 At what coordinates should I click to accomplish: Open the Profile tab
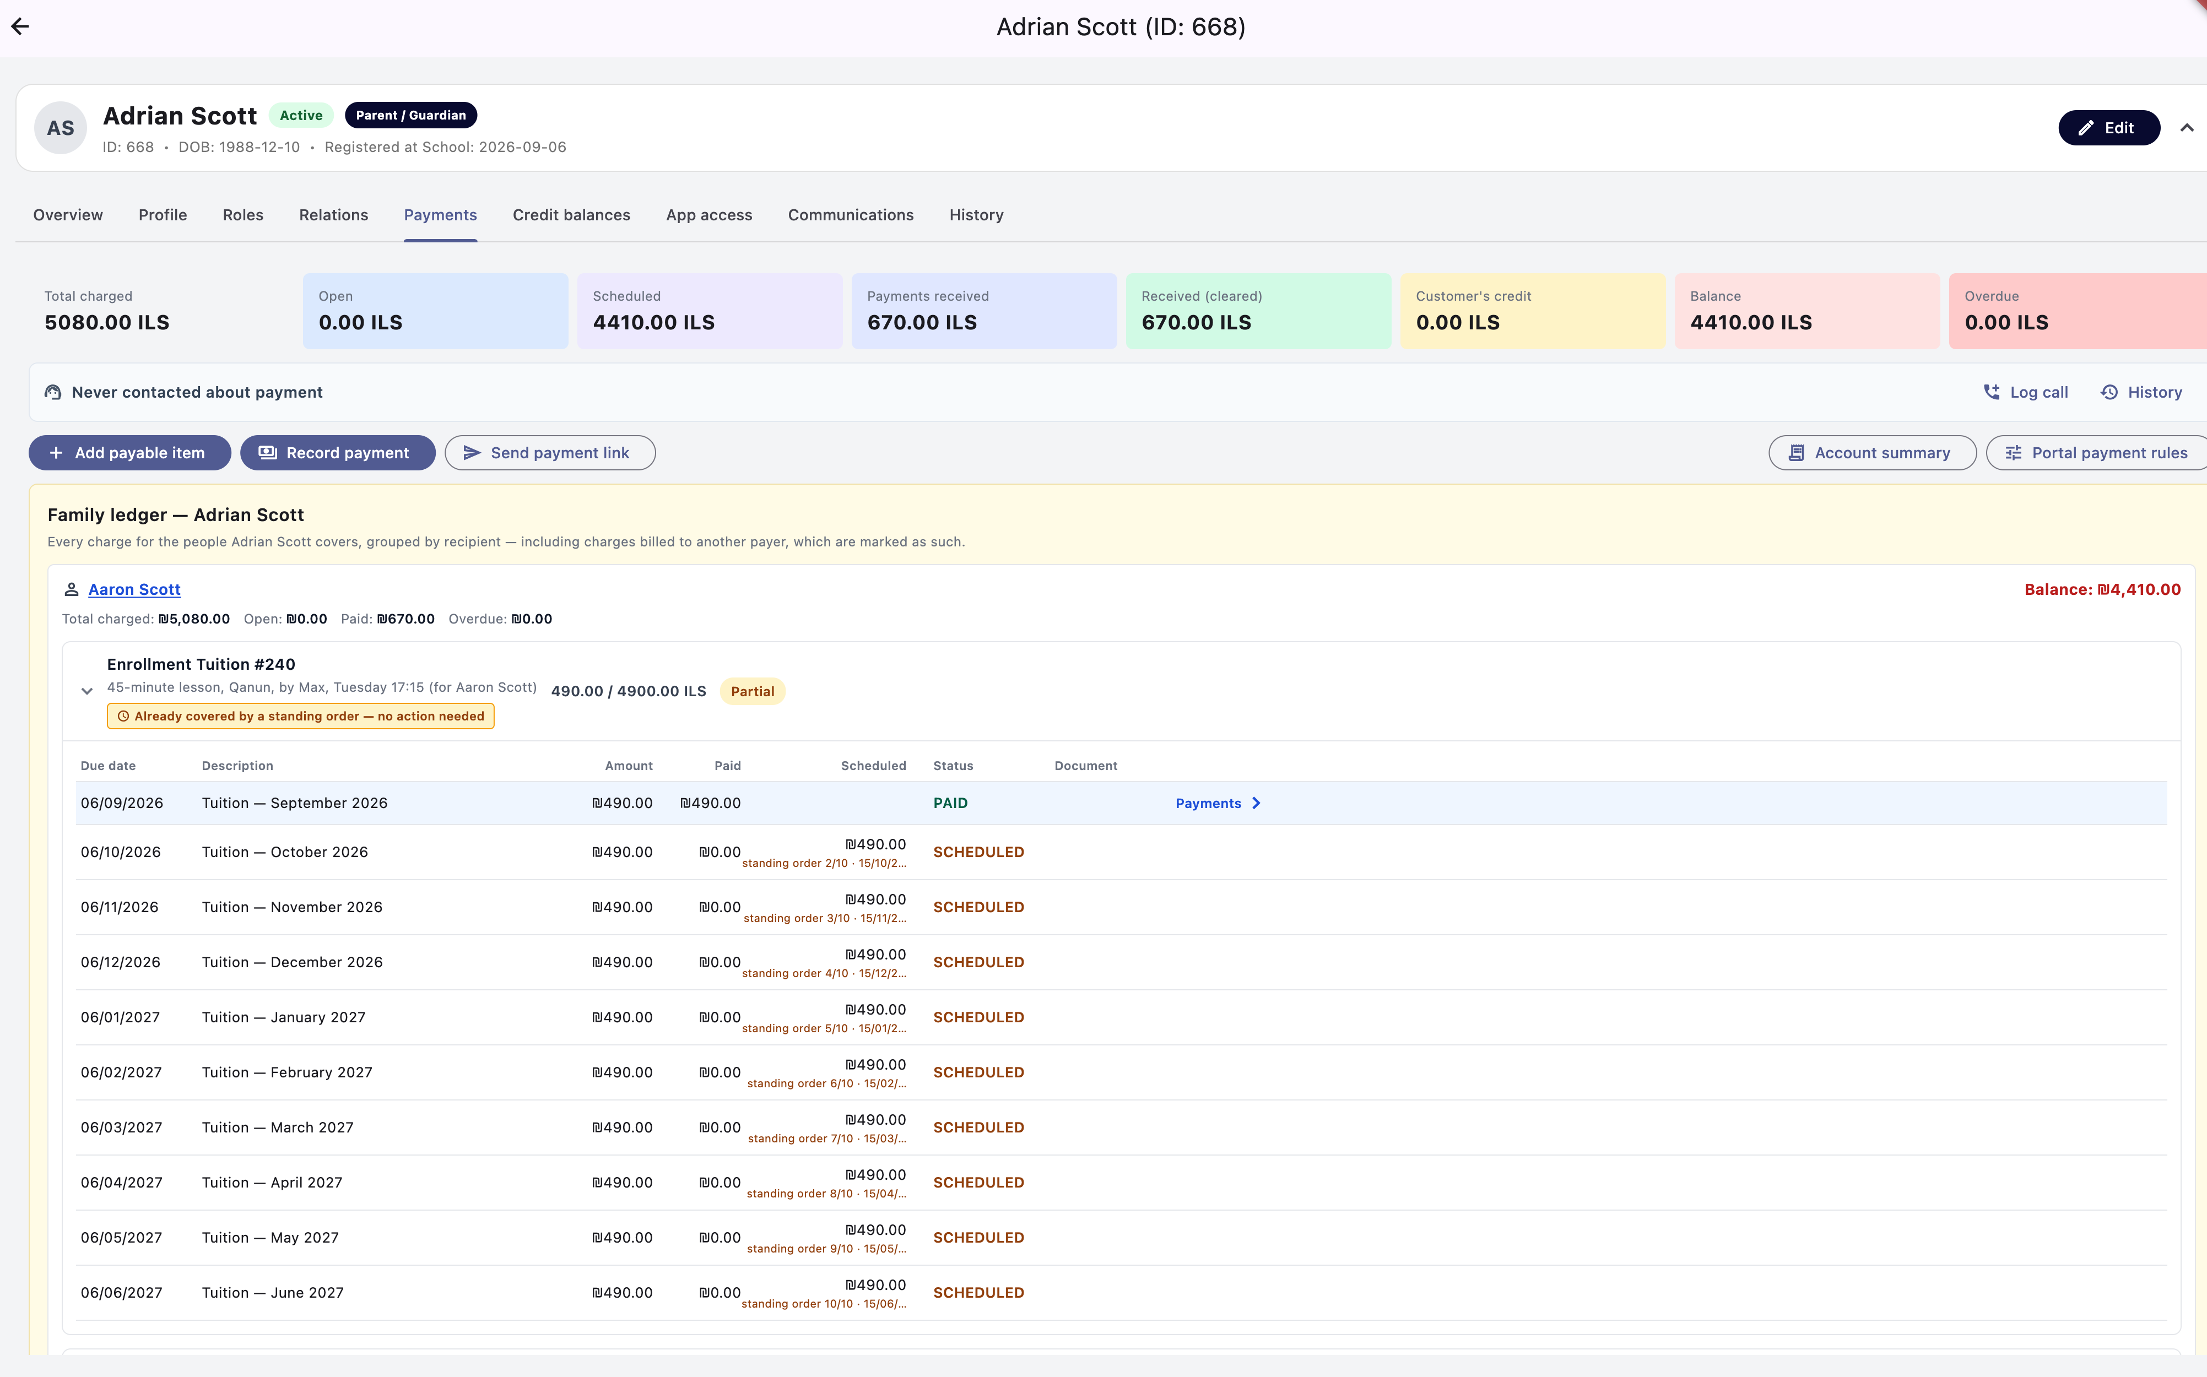(163, 215)
